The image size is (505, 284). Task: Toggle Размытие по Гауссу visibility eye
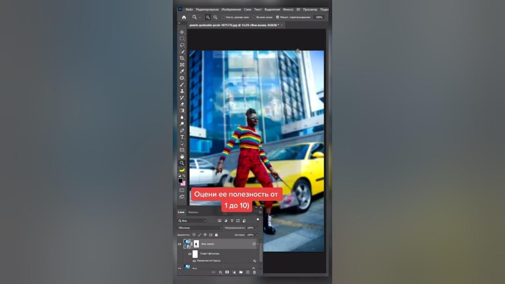pos(194,261)
